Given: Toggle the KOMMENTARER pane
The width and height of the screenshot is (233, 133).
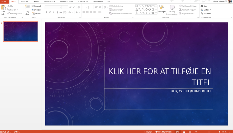Looking at the screenshot, I should 163,132.
